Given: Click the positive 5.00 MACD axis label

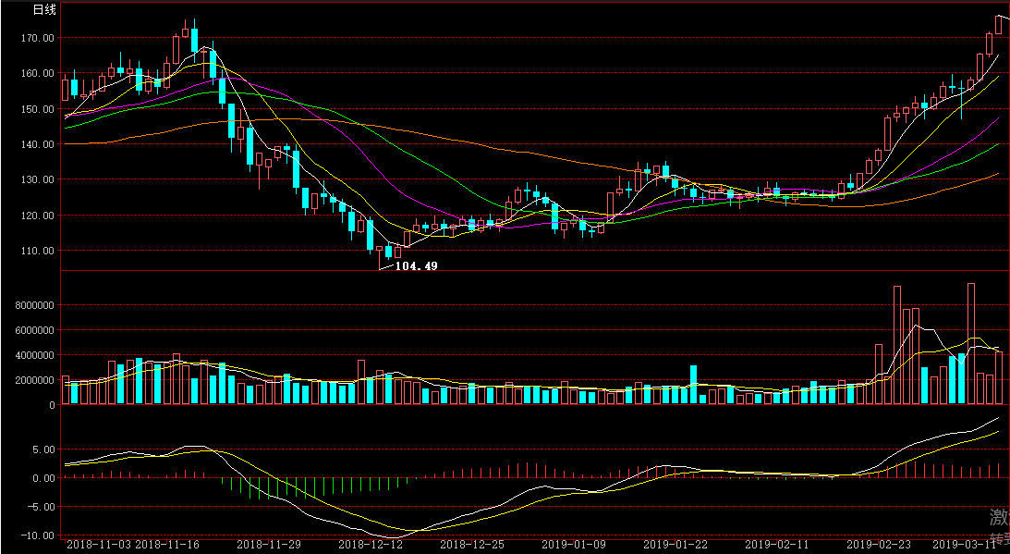Looking at the screenshot, I should (43, 449).
